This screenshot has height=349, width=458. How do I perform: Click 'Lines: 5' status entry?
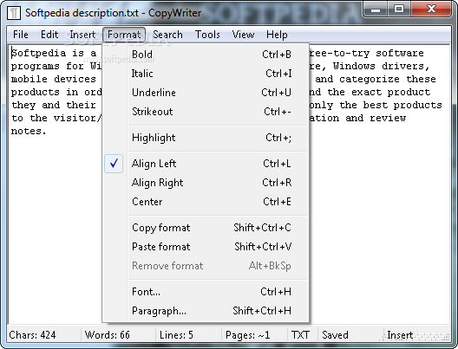pyautogui.click(x=176, y=335)
